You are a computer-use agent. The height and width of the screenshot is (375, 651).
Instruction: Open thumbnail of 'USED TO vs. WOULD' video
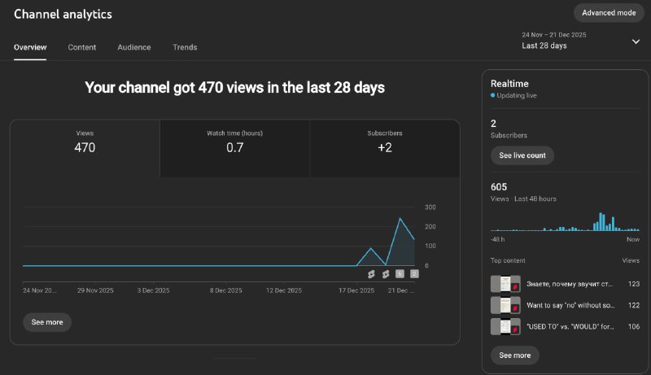click(505, 327)
